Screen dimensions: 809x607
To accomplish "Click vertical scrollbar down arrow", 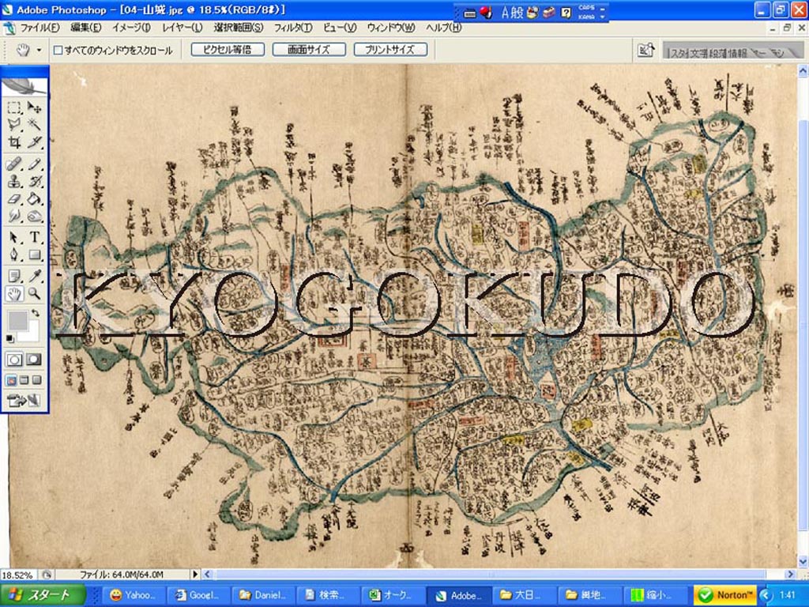I will pos(803,561).
